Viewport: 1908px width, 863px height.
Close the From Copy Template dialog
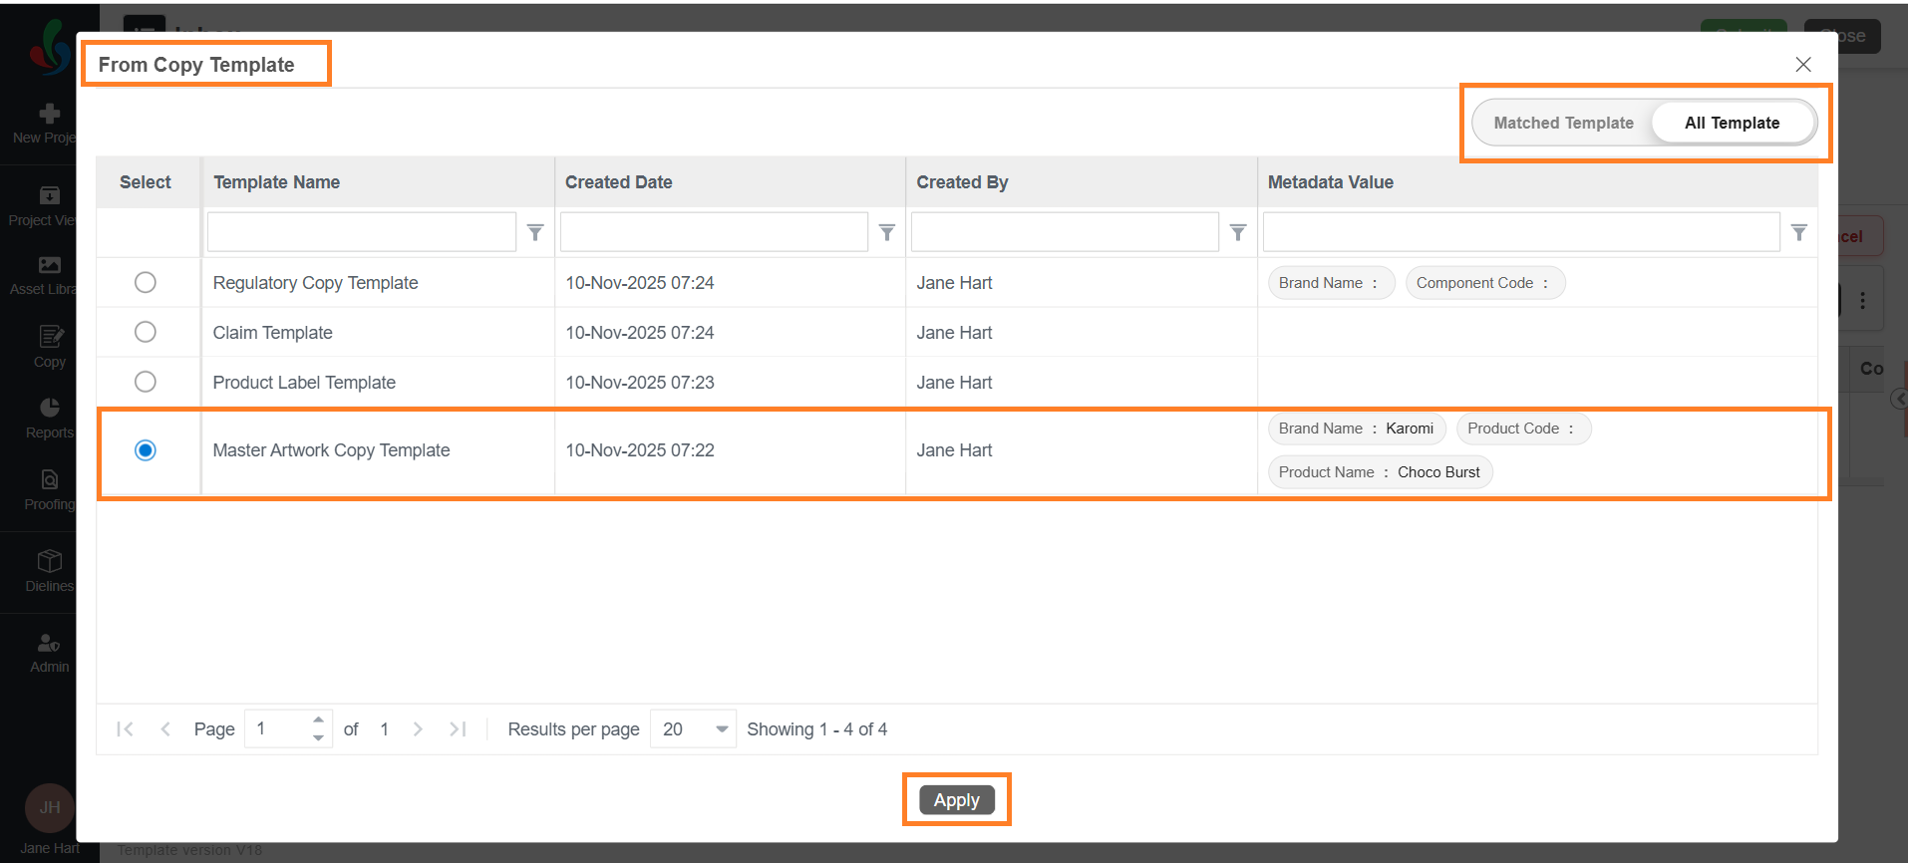click(1803, 65)
